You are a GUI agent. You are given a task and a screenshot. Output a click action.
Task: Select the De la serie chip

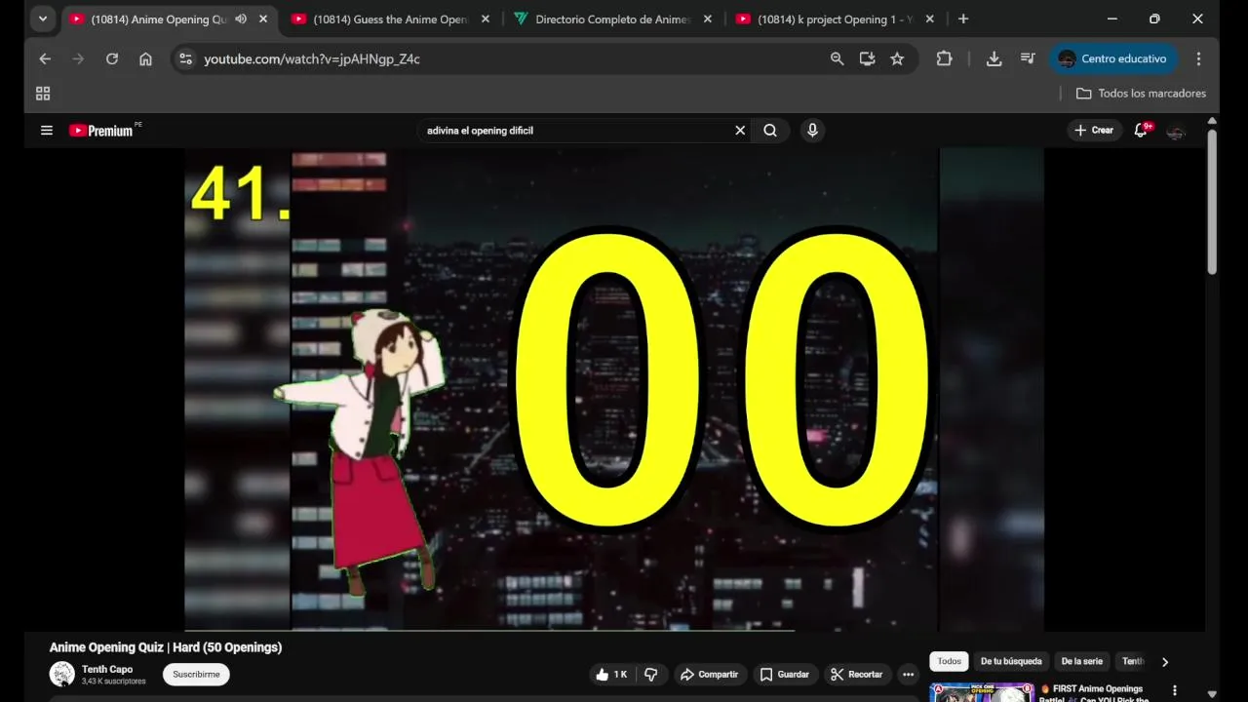1082,661
